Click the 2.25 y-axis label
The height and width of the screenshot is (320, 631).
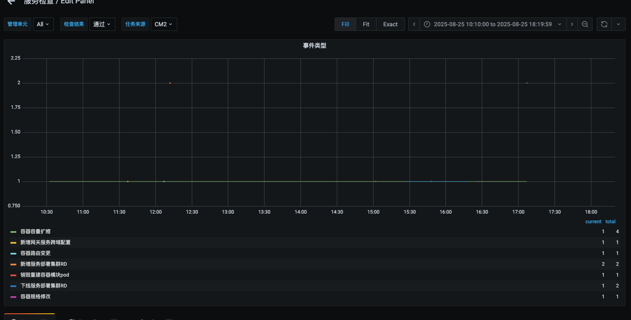tap(15, 58)
